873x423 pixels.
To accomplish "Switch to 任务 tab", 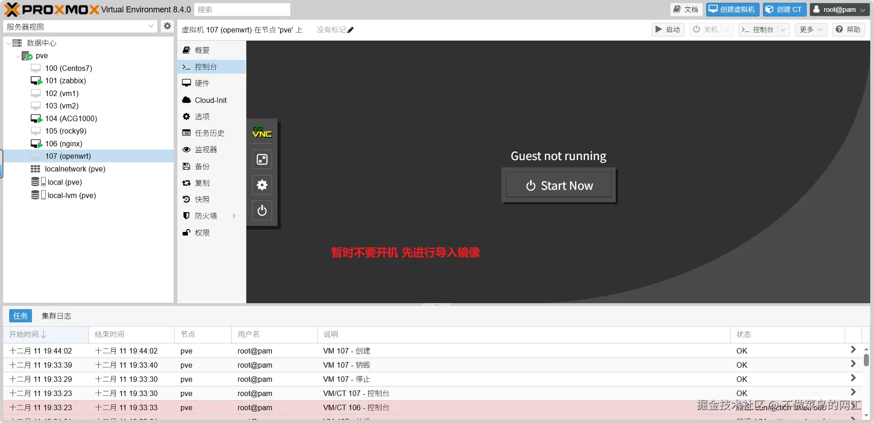I will pyautogui.click(x=21, y=316).
